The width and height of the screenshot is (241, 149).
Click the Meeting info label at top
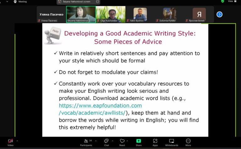[x=23, y=2]
